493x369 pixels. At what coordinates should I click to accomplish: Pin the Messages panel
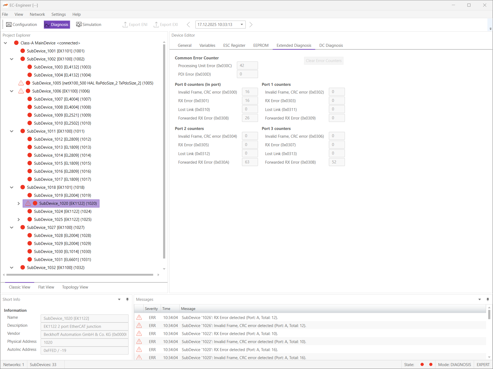coord(488,299)
